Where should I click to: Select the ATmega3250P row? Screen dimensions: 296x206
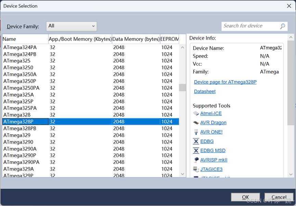pos(91,81)
